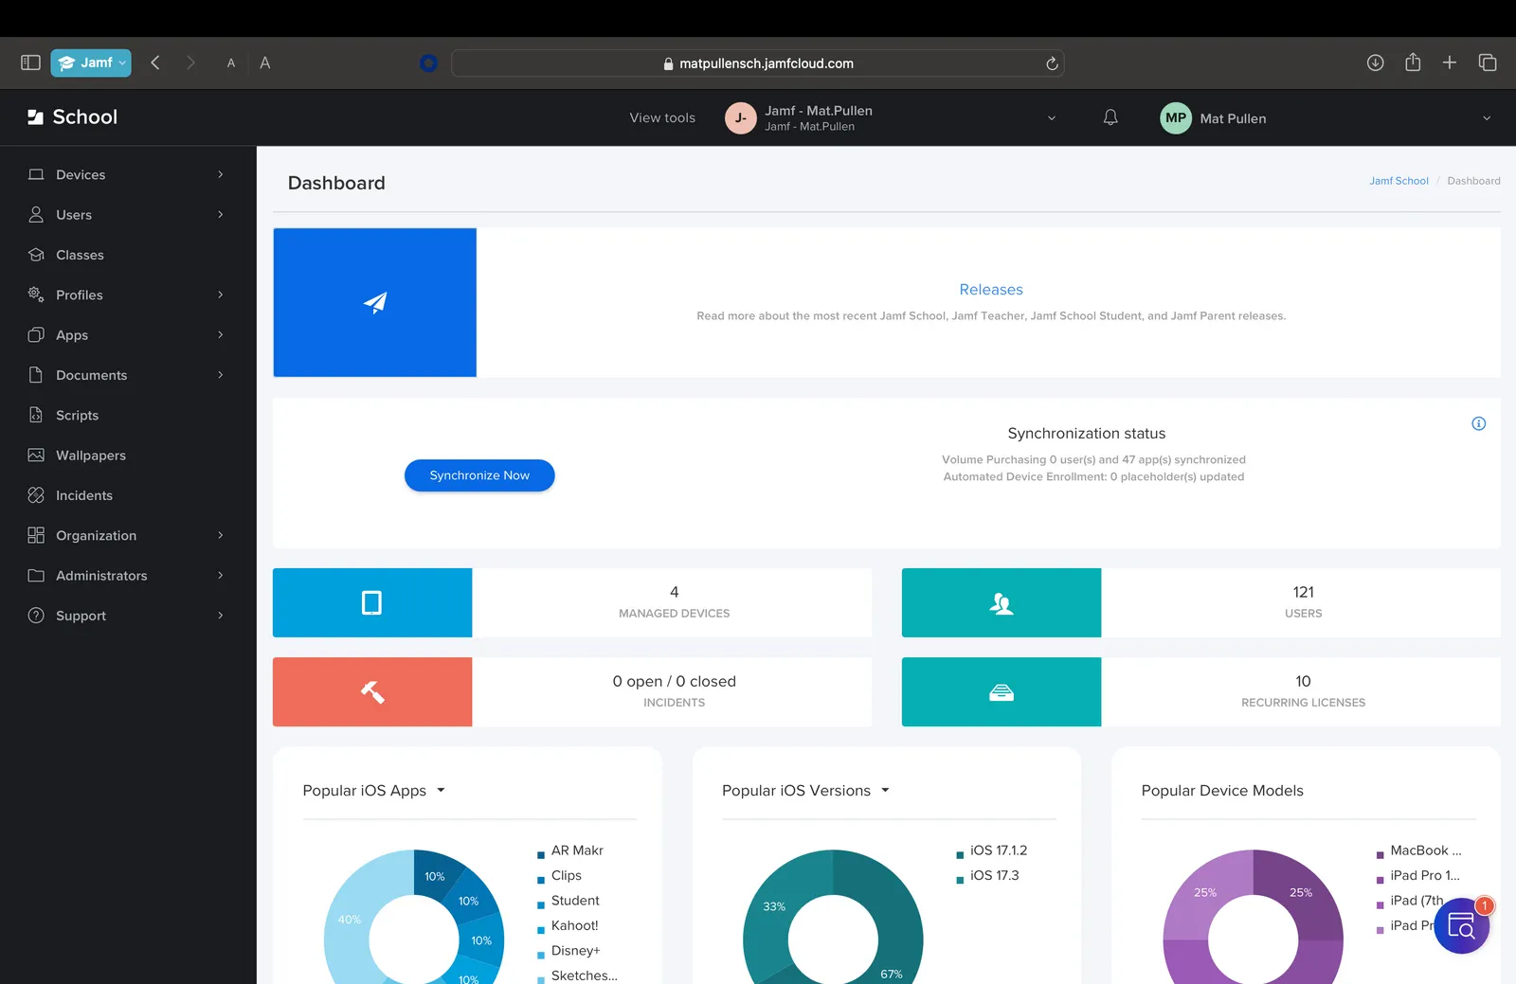This screenshot has height=984, width=1516.
Task: Reload the page with refresh icon
Action: click(1052, 63)
